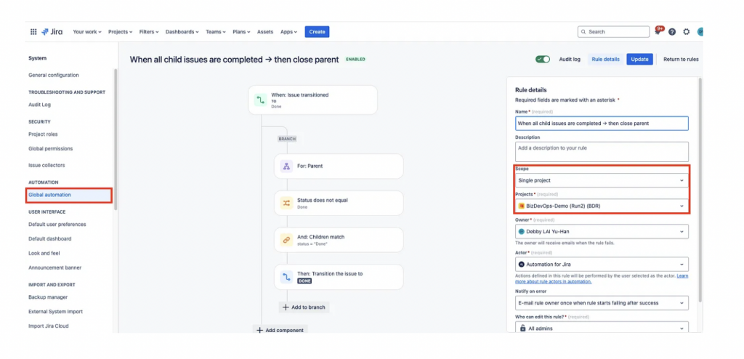Click Debby LAI Yu-Han avatar icon

[522, 232]
